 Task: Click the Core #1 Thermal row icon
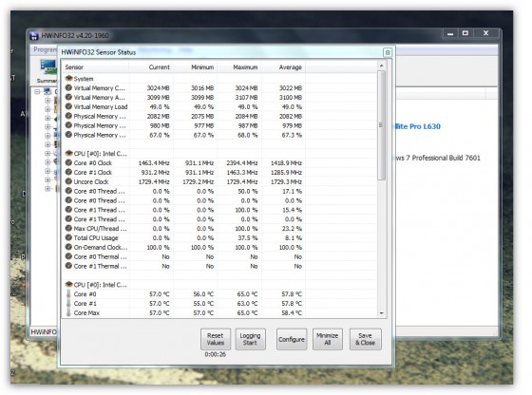pos(68,266)
